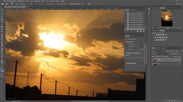Image resolution: width=183 pixels, height=102 pixels.
Task: Select the Gradient tool
Action: 2,44
